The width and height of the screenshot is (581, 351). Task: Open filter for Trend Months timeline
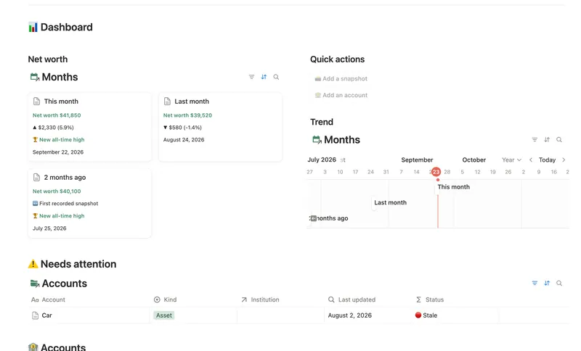click(x=535, y=139)
